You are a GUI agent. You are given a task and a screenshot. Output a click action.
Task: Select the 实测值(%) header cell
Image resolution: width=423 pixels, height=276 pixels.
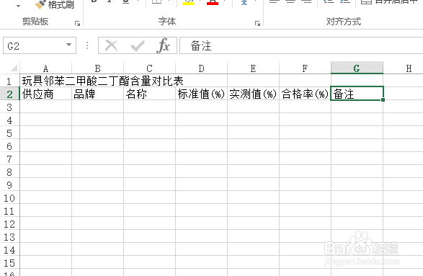click(x=254, y=94)
